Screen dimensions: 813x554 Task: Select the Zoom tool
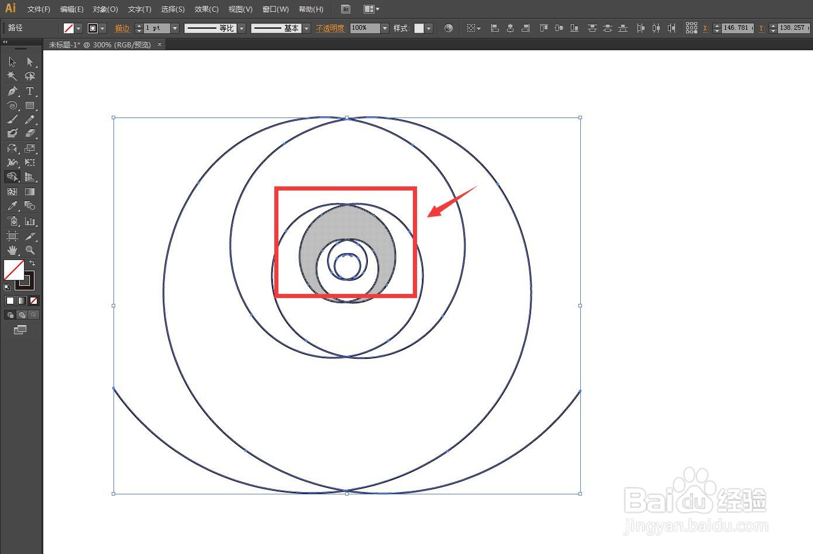pyautogui.click(x=30, y=250)
